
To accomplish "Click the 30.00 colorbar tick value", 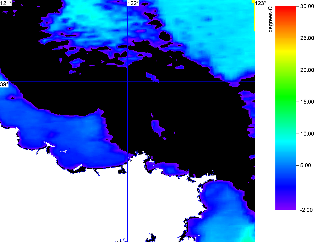I will [x=307, y=6].
